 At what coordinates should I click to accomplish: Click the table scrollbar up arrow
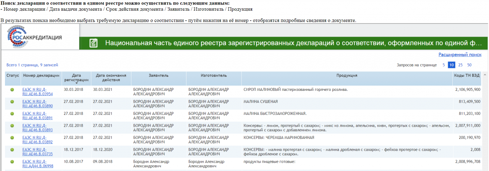(485, 74)
